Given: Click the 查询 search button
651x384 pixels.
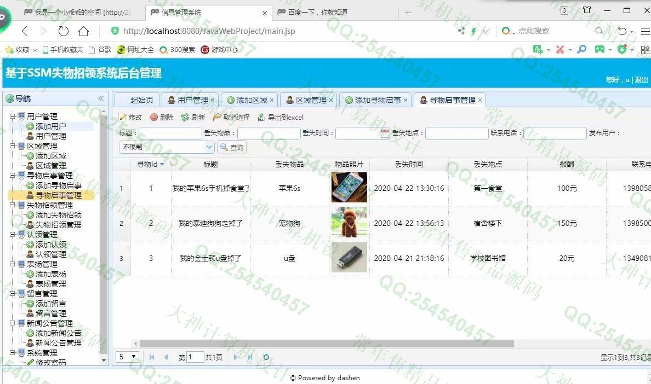Looking at the screenshot, I should [x=232, y=147].
